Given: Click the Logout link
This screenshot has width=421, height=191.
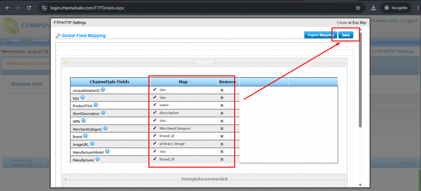Looking at the screenshot, I should [410, 21].
